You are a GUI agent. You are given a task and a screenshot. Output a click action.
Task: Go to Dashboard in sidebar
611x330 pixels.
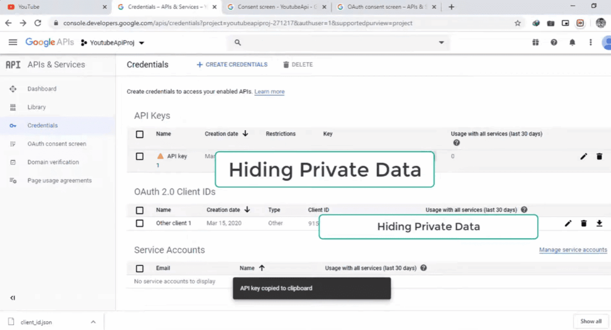pyautogui.click(x=42, y=89)
